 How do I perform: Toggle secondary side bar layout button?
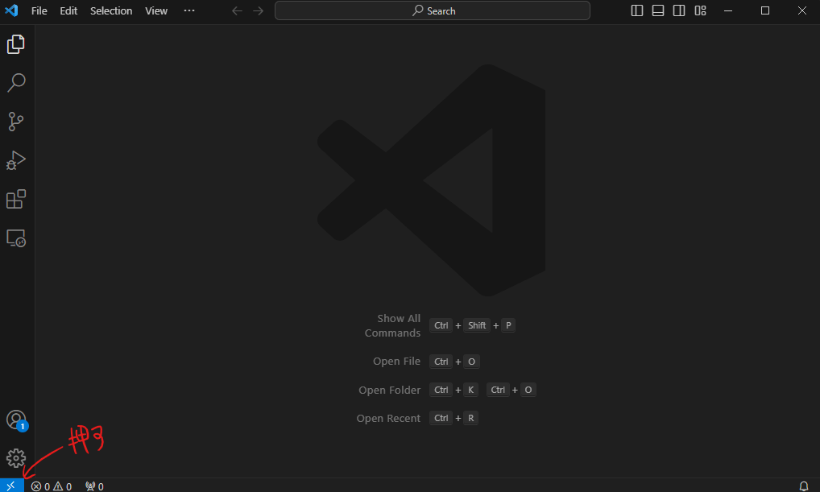click(x=679, y=10)
